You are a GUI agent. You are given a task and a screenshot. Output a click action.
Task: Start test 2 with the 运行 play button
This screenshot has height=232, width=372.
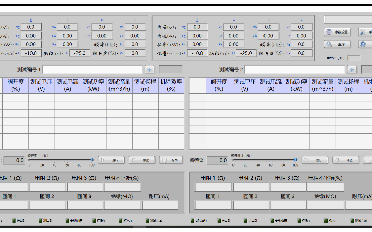tap(315, 160)
